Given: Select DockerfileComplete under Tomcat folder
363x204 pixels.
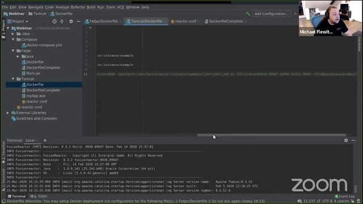Looking at the screenshot, I should click(x=41, y=90).
